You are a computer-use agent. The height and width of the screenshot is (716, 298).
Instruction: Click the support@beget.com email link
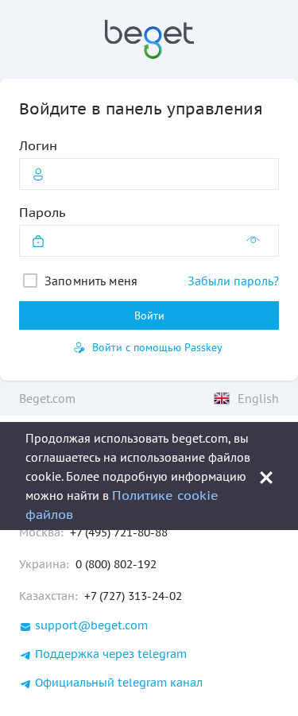(91, 625)
